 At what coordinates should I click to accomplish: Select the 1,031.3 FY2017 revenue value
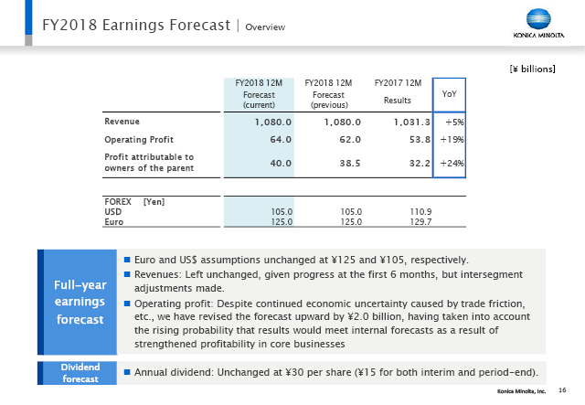click(412, 123)
